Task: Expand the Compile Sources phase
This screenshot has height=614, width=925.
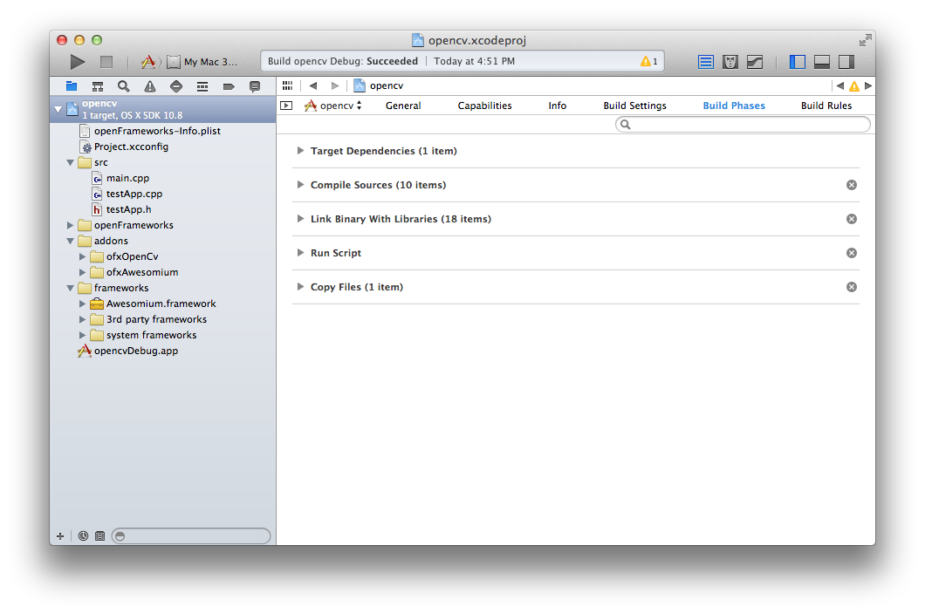Action: coord(300,185)
